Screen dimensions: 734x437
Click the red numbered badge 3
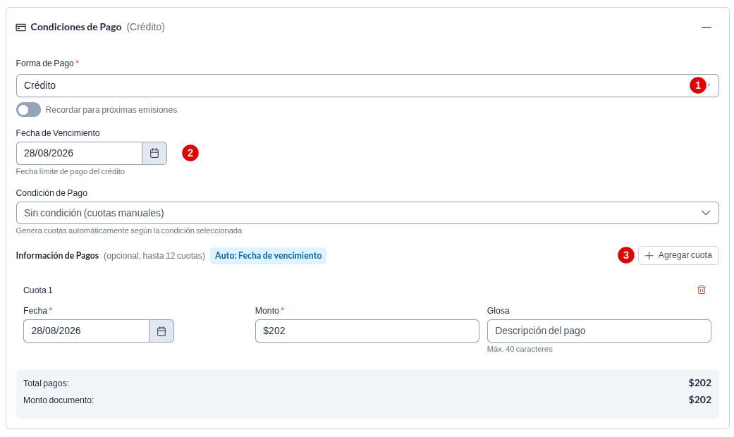[x=626, y=255]
